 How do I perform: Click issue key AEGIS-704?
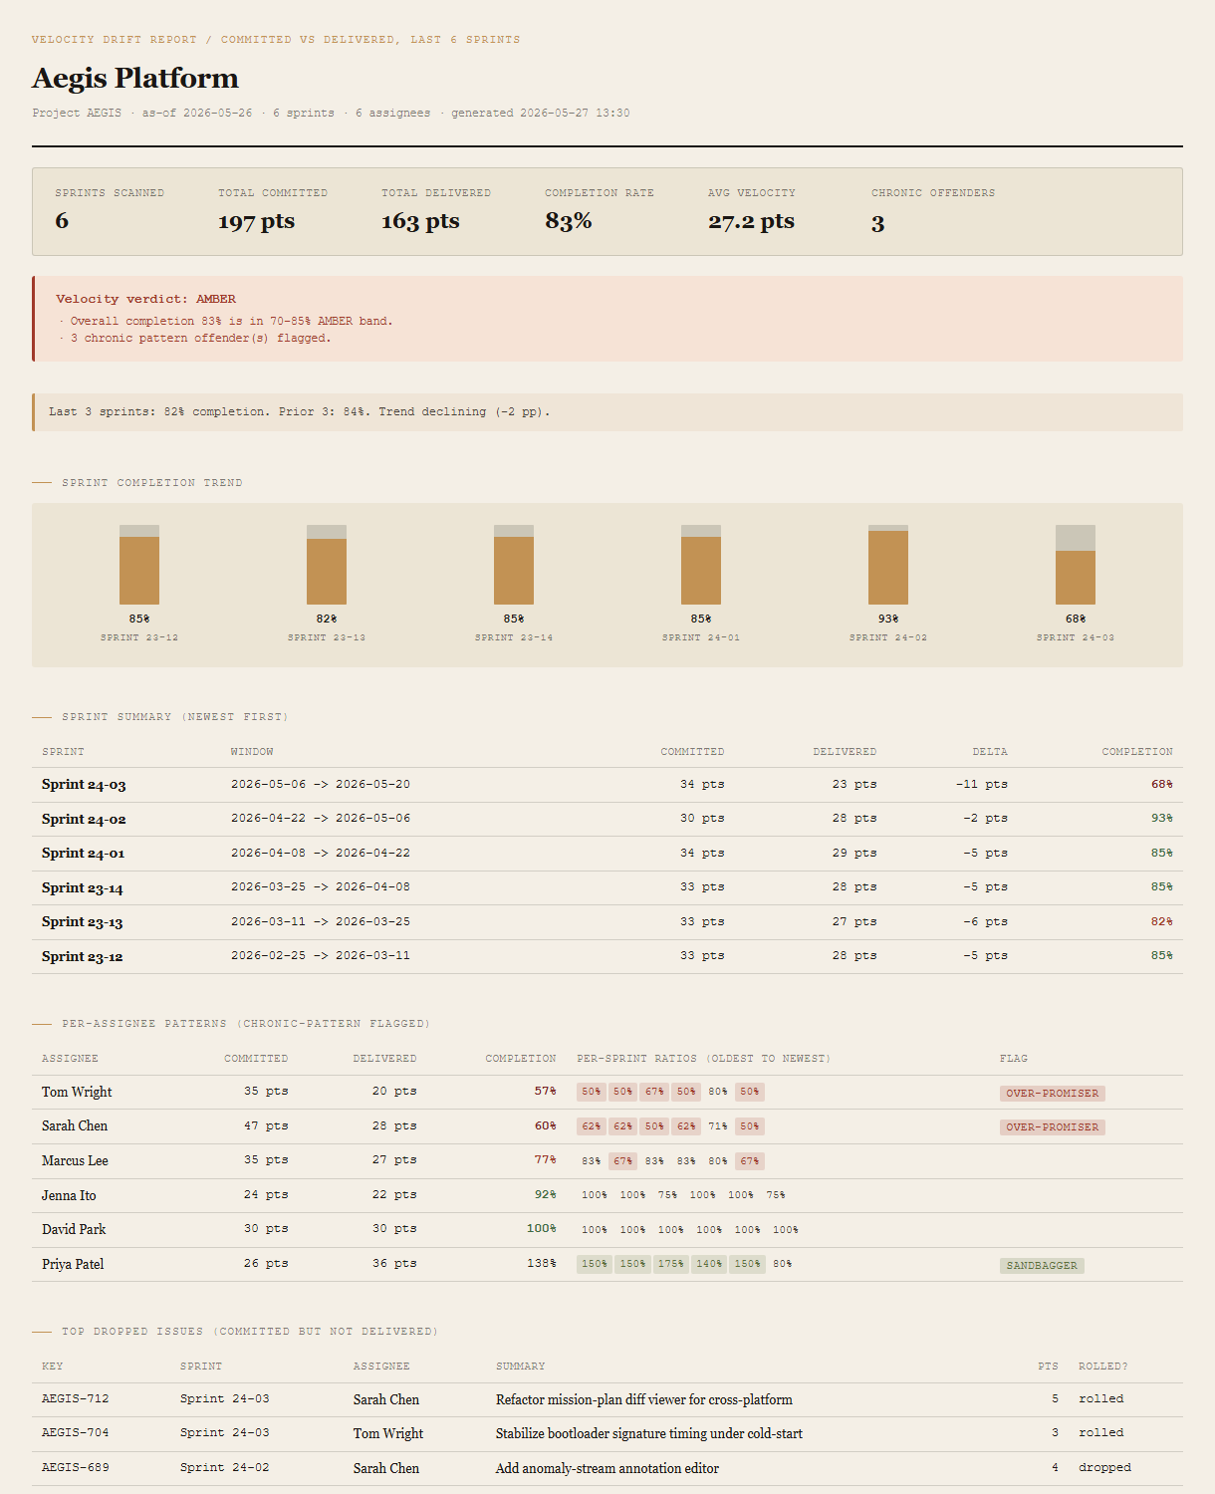(76, 1433)
